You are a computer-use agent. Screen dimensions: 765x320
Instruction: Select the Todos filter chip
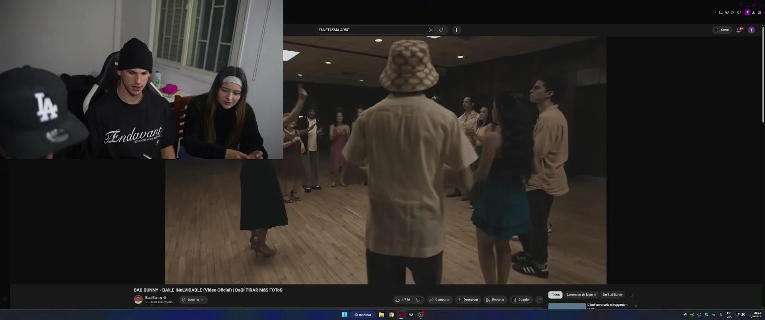coord(555,295)
